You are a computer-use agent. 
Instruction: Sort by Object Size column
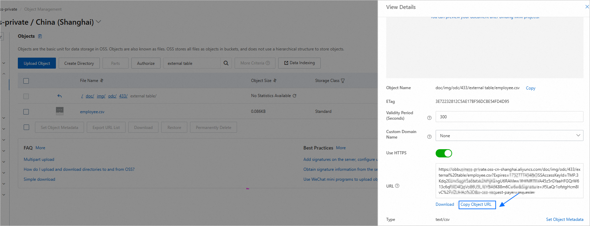click(275, 81)
